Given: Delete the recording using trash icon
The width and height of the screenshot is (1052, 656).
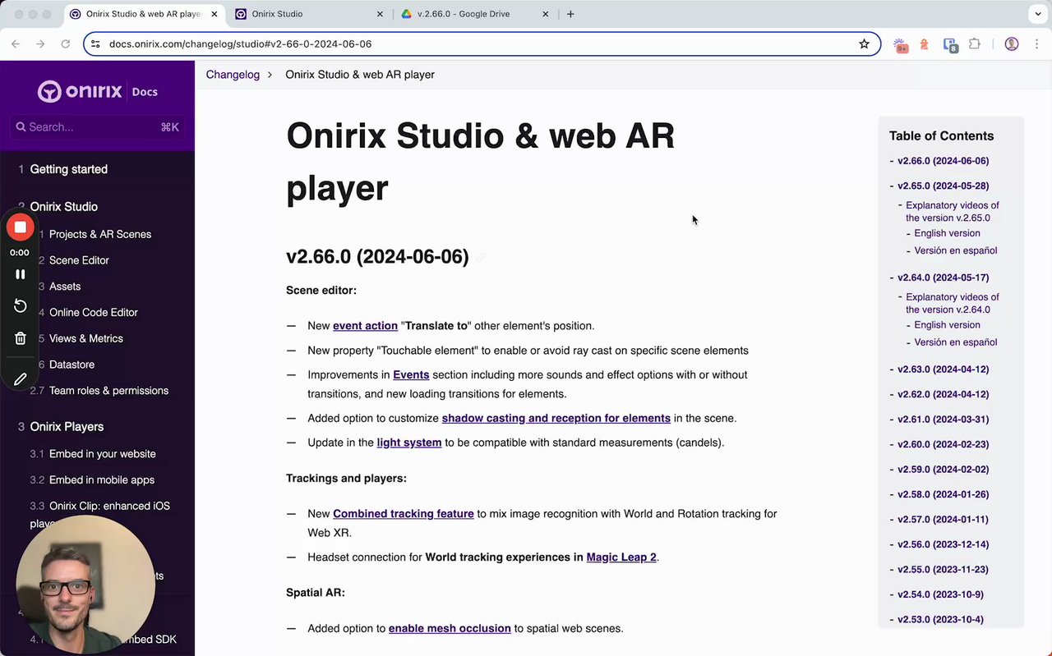Looking at the screenshot, I should (21, 338).
